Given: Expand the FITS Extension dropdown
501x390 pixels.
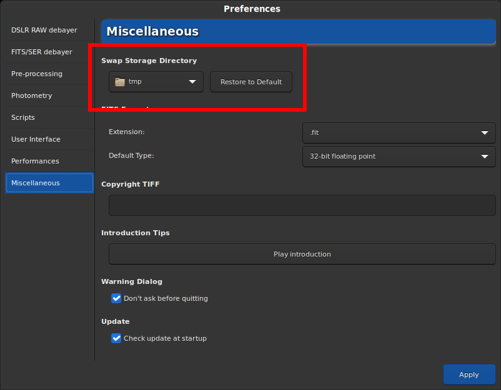Looking at the screenshot, I should click(399, 132).
